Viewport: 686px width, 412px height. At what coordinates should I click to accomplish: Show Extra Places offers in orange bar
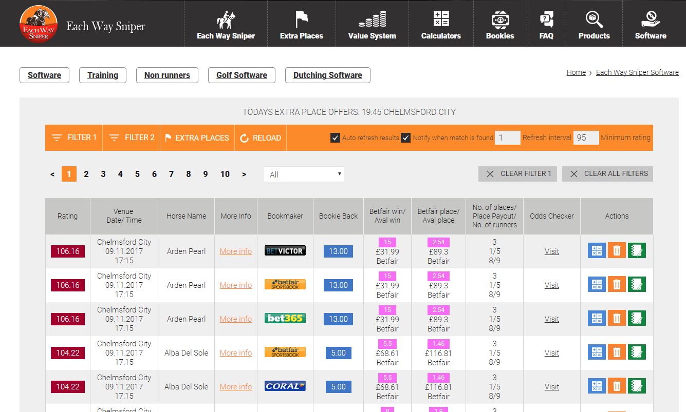click(x=197, y=138)
